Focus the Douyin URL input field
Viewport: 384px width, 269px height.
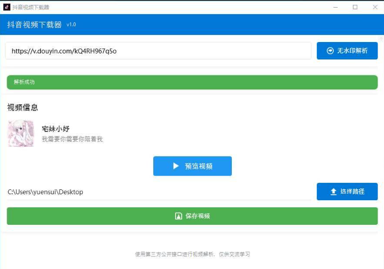(158, 51)
